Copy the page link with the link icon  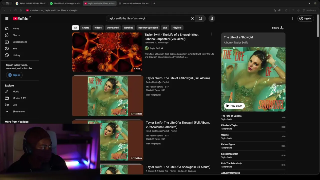[279, 10]
